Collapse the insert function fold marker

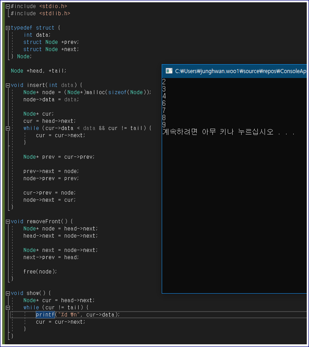(8, 85)
